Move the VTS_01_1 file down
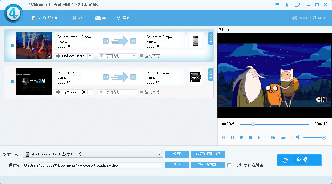Viewport: 332px width, 184px height. click(x=211, y=78)
